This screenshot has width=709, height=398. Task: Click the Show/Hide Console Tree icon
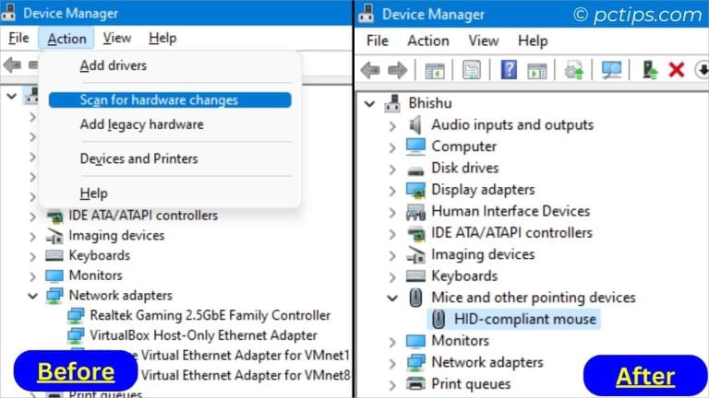click(x=435, y=70)
